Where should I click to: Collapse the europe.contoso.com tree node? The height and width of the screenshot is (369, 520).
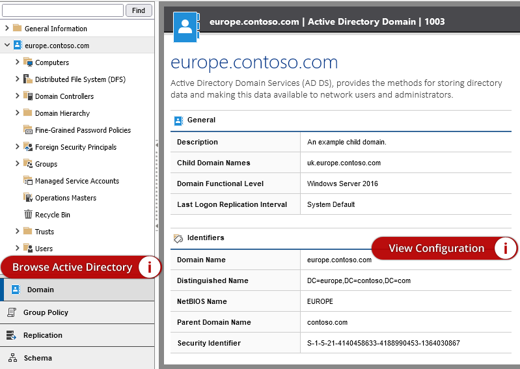click(7, 45)
